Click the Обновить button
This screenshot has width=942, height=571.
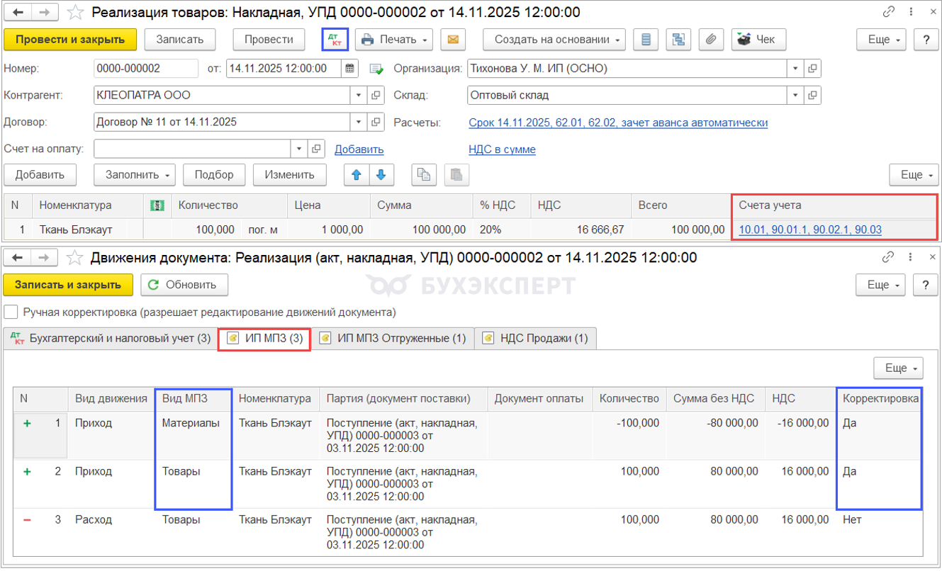pyautogui.click(x=184, y=285)
